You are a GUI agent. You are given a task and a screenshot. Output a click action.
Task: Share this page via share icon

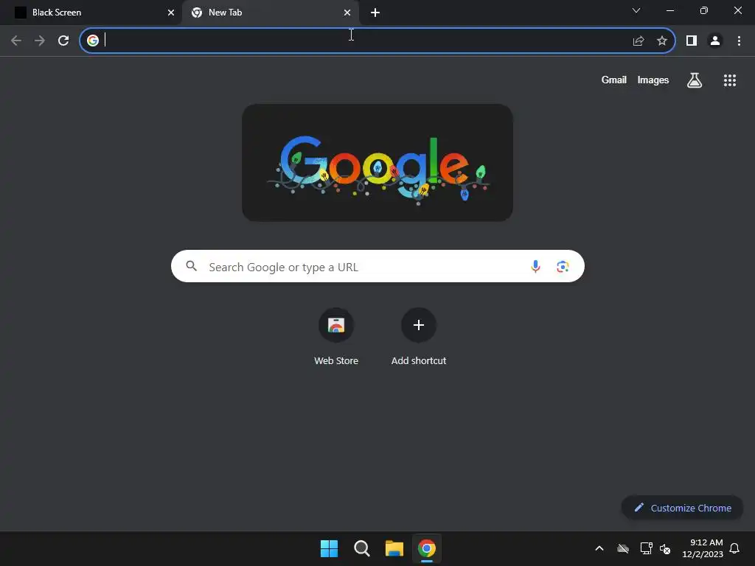click(x=639, y=41)
